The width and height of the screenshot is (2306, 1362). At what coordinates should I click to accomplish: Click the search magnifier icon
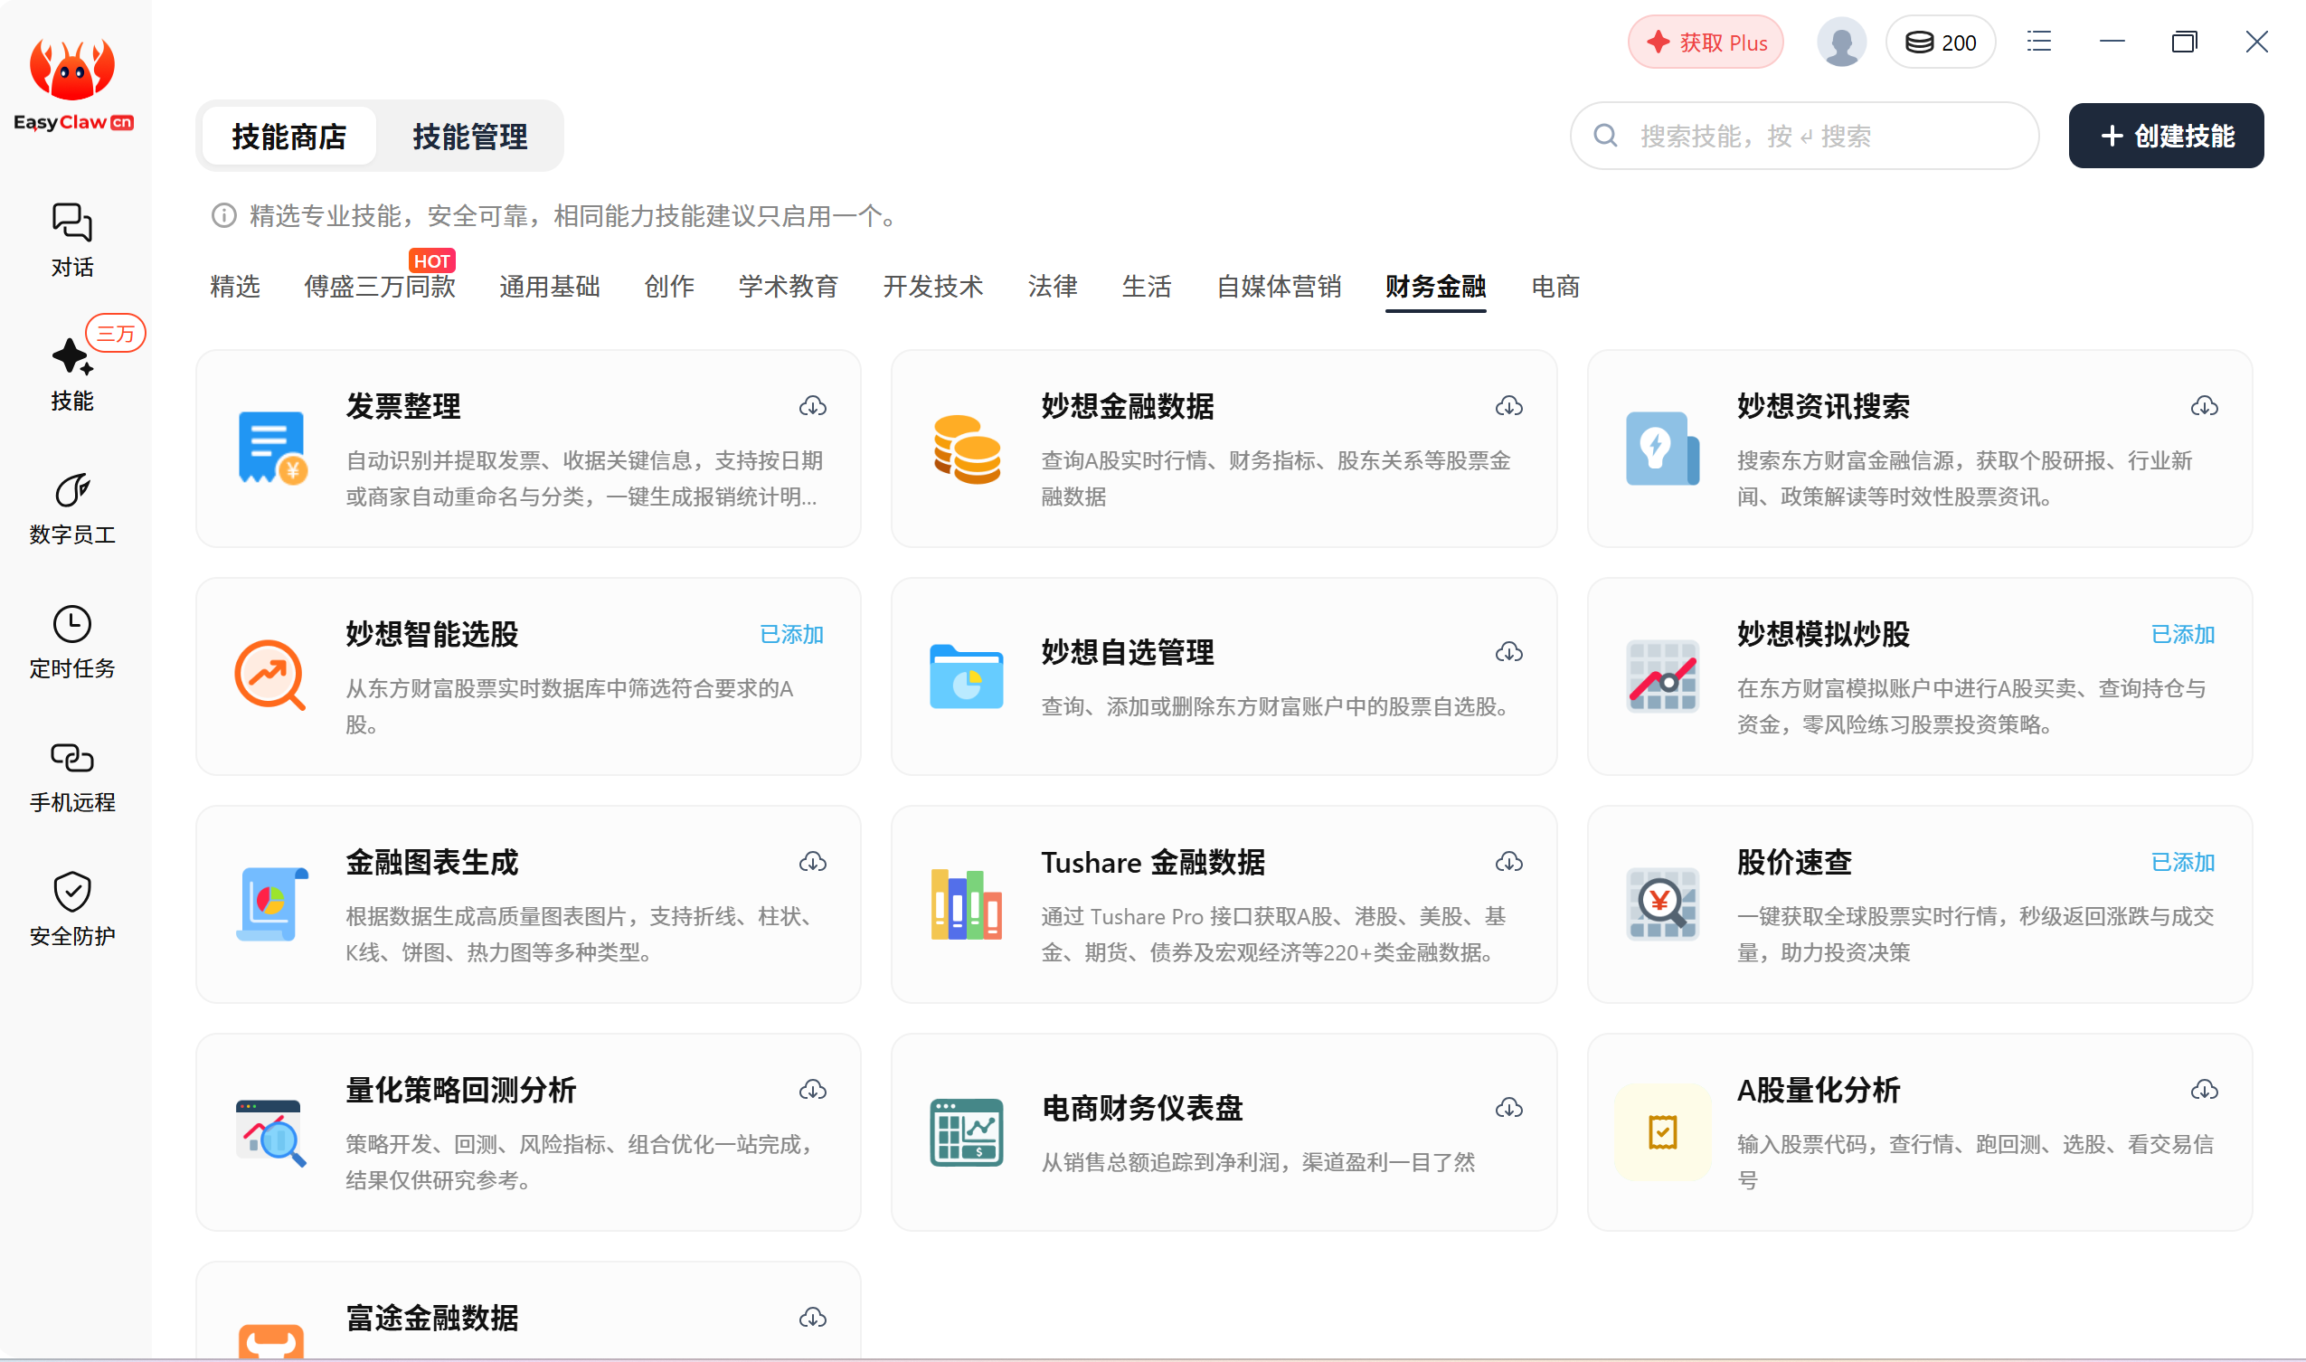(1605, 136)
